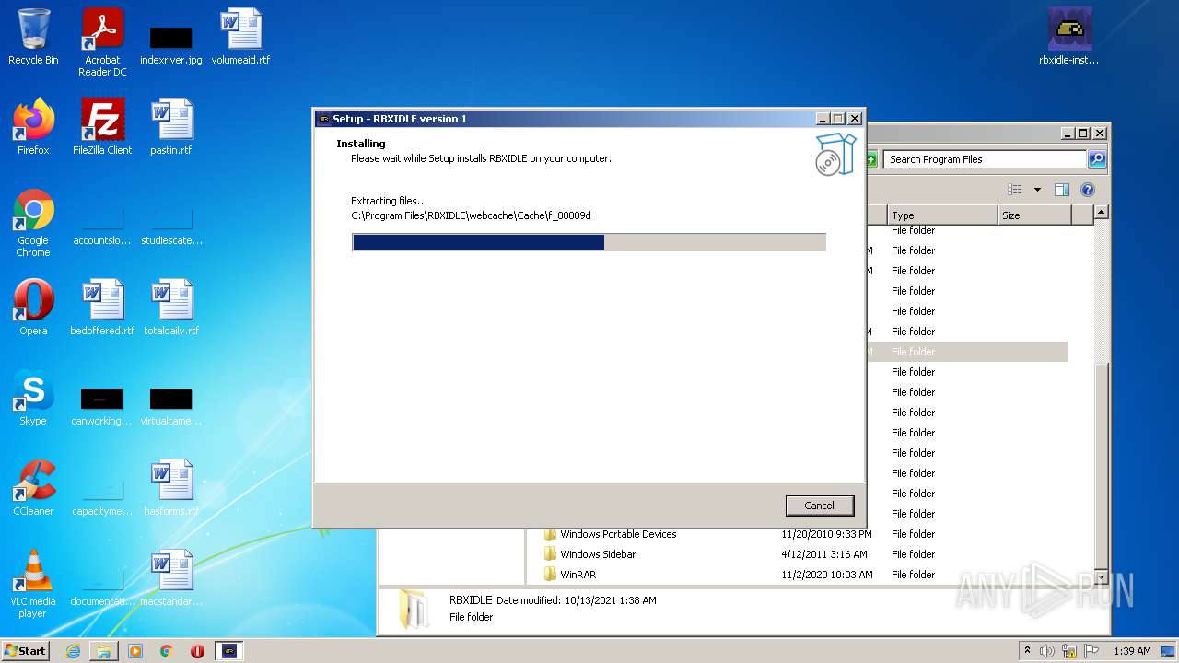Launch Skype from the desktop
1179x663 pixels.
pyautogui.click(x=33, y=398)
